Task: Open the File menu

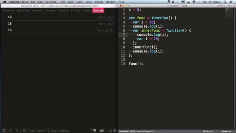Action: 33,2
